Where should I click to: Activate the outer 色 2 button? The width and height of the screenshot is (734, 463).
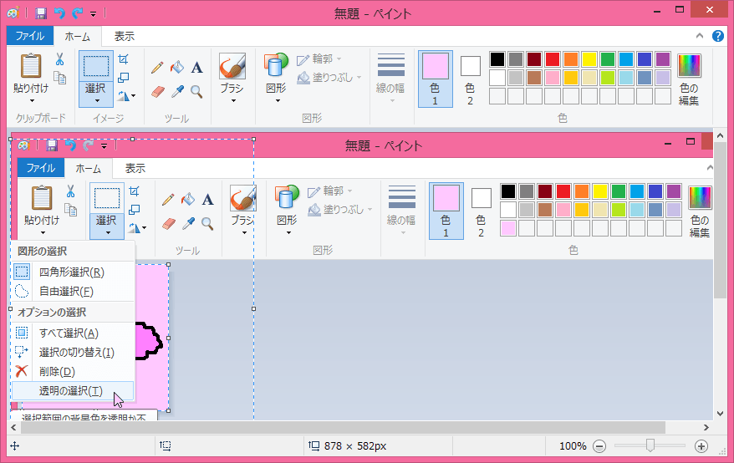point(470,79)
